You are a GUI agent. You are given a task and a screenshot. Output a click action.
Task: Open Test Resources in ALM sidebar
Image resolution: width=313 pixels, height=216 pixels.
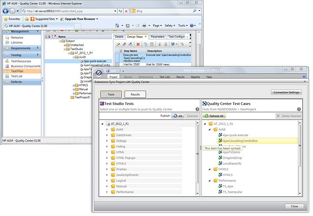click(21, 61)
